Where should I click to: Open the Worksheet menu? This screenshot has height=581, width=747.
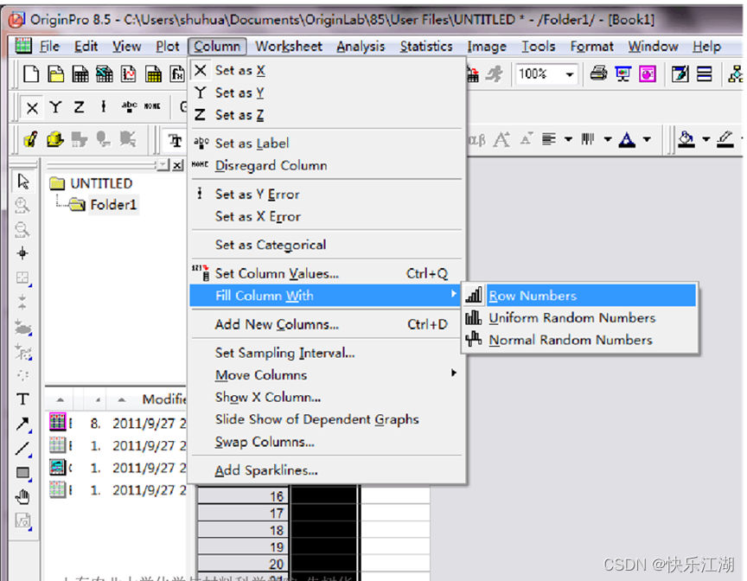click(x=289, y=47)
